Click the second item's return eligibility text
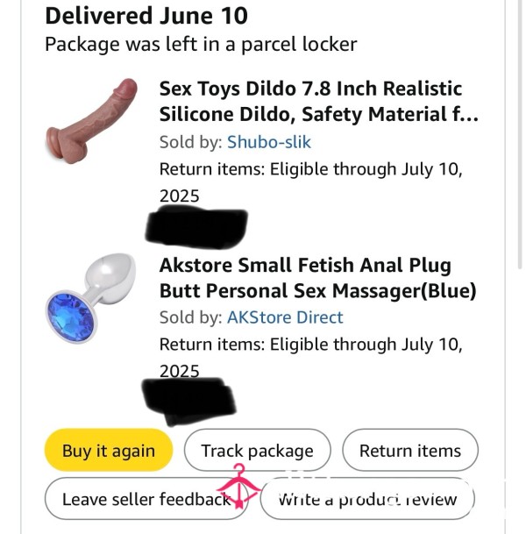526x534 pixels. point(311,358)
